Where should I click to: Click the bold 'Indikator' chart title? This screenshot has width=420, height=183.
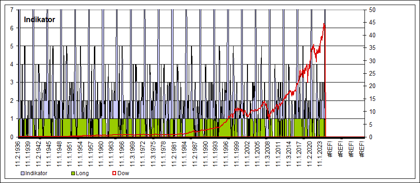[x=39, y=19]
